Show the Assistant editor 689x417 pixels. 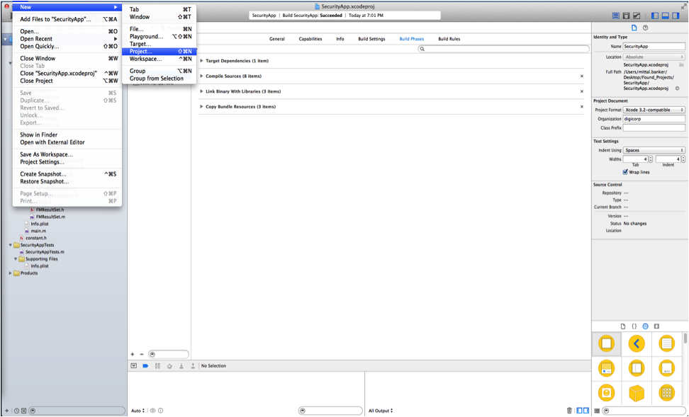click(x=626, y=16)
